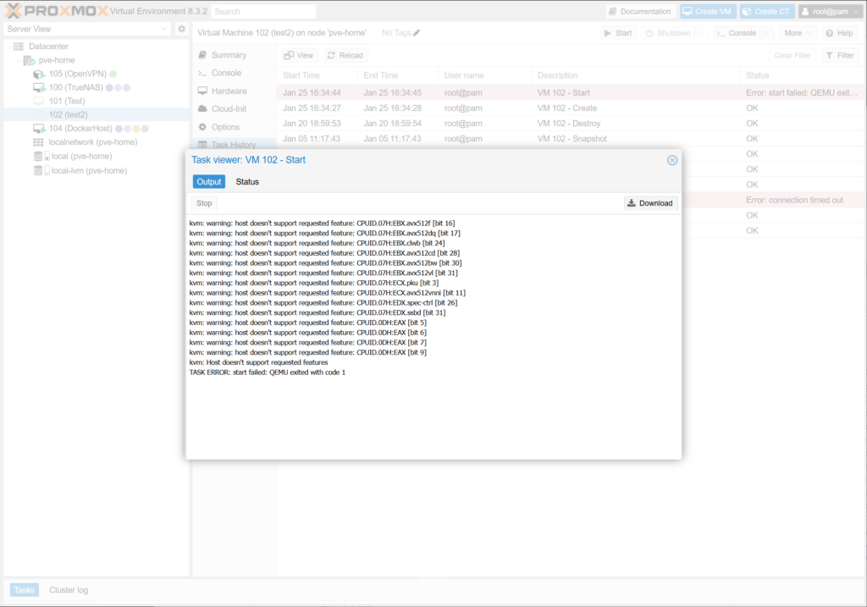This screenshot has height=607, width=867.
Task: Switch to Cluster log tab
Action: (69, 590)
